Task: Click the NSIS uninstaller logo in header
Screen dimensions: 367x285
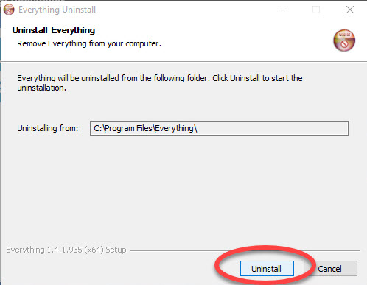Action: [344, 41]
